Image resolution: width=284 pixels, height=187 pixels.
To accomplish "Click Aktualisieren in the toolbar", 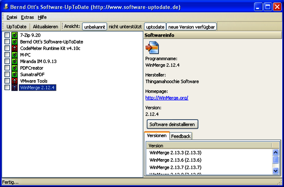I will [x=45, y=27].
